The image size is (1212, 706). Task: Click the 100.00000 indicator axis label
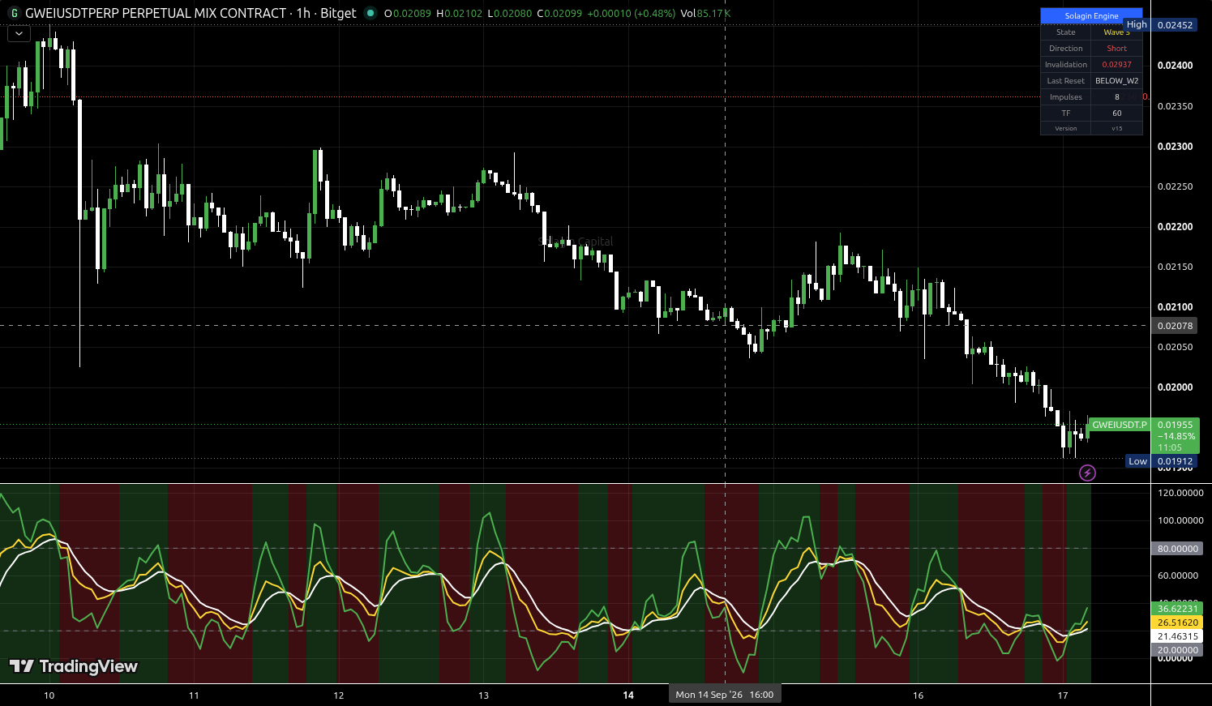pos(1180,520)
